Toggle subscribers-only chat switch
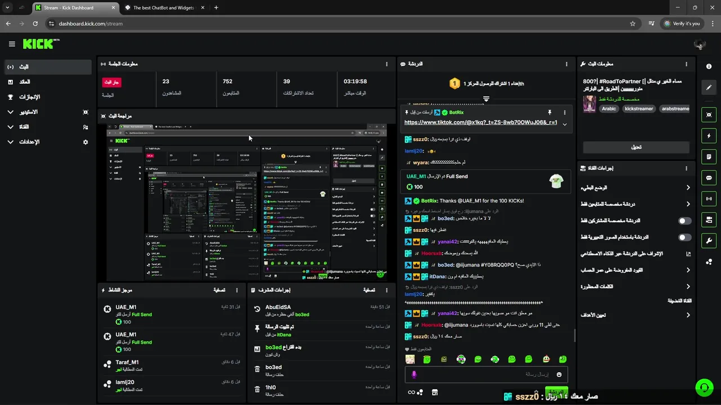 pyautogui.click(x=684, y=221)
